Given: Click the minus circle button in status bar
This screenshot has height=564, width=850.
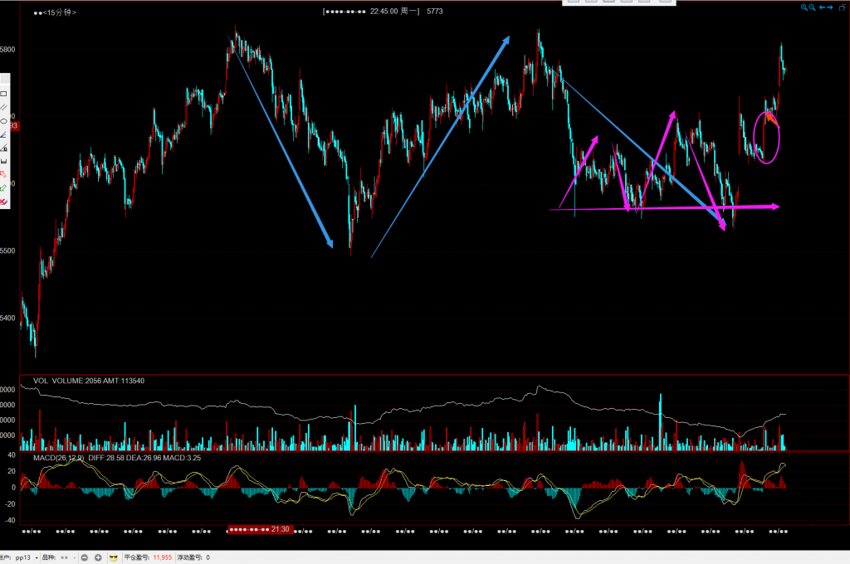Looking at the screenshot, I should [85, 558].
